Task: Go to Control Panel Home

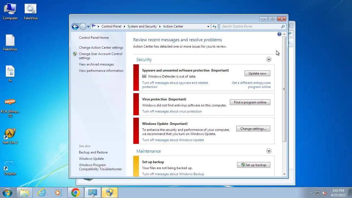Action: point(94,38)
